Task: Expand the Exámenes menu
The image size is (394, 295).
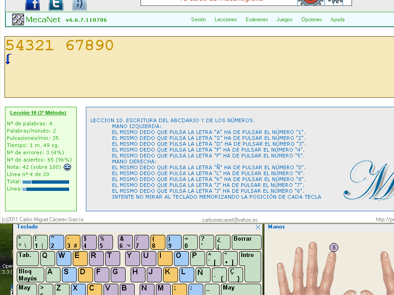Action: click(257, 19)
